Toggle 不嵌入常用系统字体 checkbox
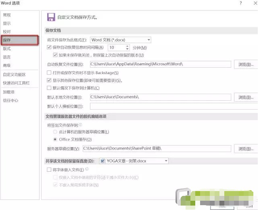Image resolution: width=259 pixels, height=210 pixels. tap(55, 185)
